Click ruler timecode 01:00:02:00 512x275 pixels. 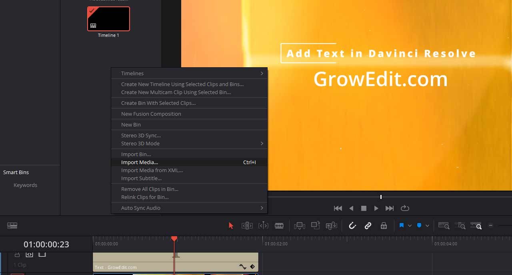[276, 244]
